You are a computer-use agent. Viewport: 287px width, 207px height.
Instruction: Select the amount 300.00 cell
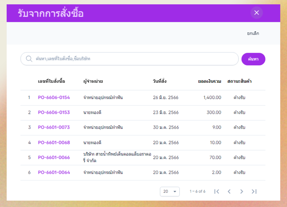coord(214,112)
